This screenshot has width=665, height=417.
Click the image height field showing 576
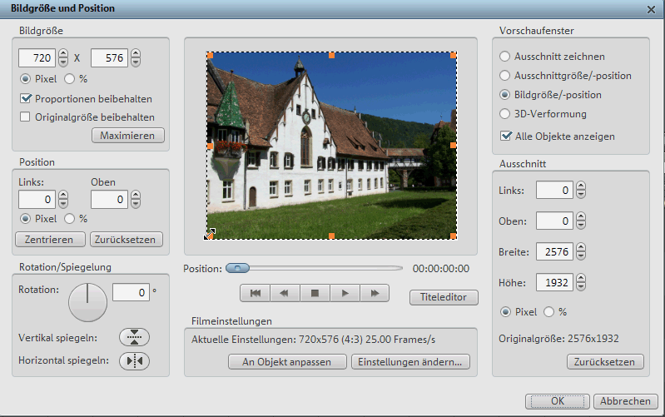pyautogui.click(x=109, y=57)
